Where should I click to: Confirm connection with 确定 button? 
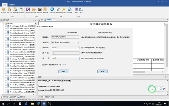pos(64,72)
